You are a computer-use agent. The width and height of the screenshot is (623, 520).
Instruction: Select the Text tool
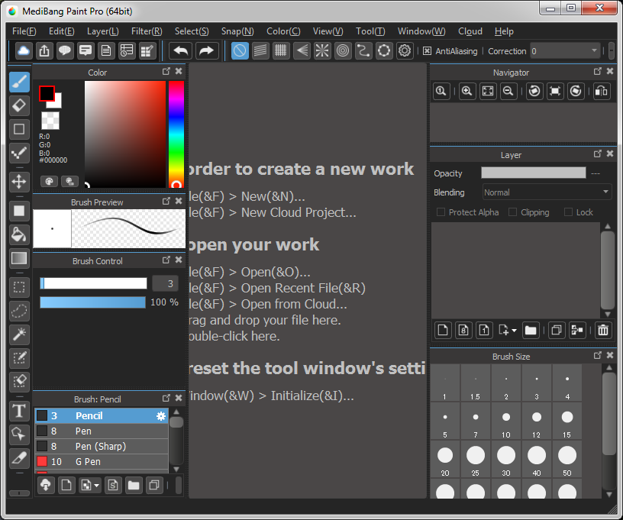(18, 411)
